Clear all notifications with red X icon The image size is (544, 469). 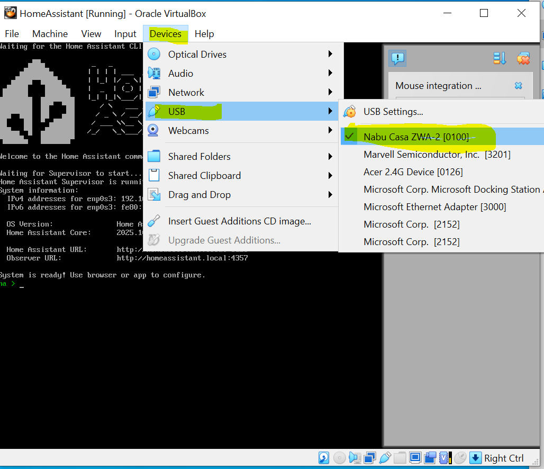[x=523, y=58]
